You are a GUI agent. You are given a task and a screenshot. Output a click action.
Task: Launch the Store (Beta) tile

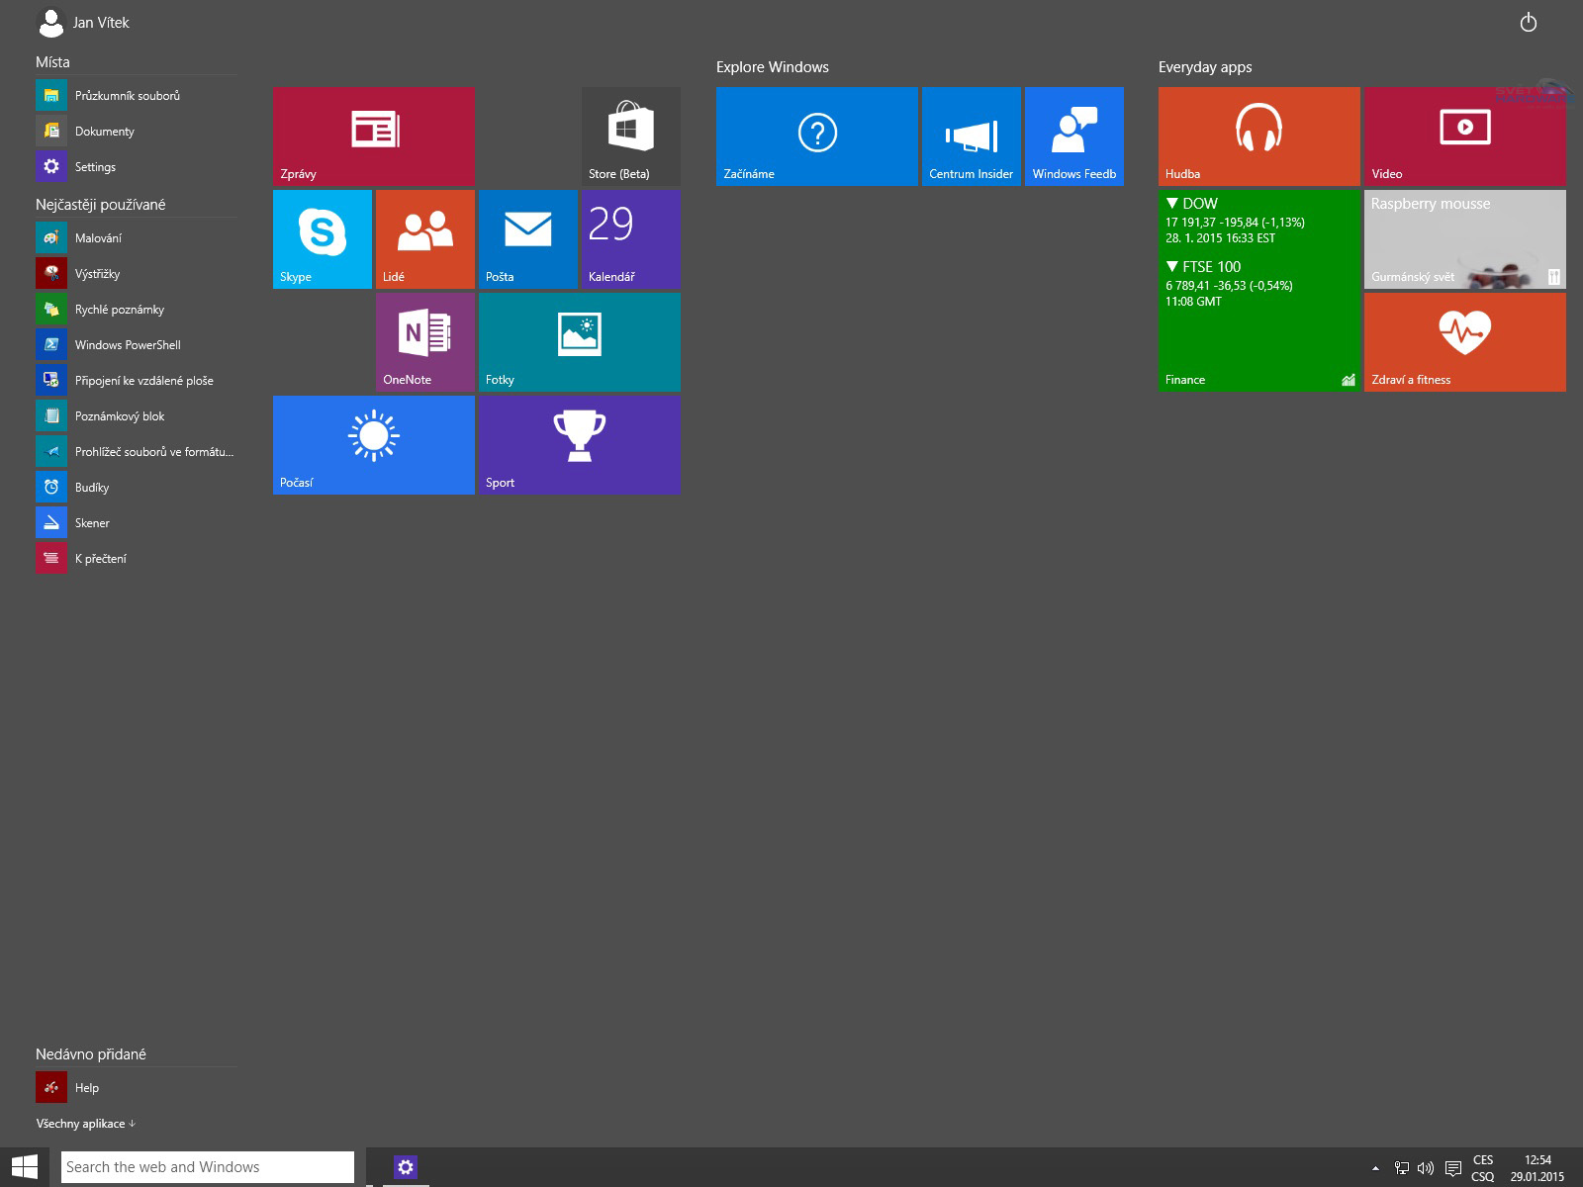[630, 136]
